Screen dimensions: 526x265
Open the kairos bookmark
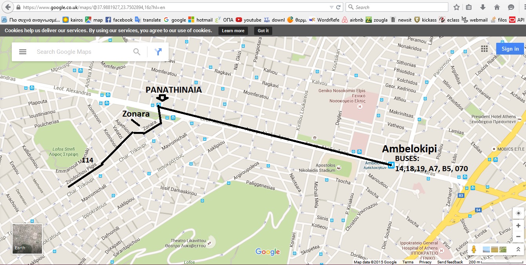73,20
